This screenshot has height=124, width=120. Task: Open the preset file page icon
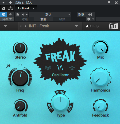pyautogui.click(x=18, y=15)
